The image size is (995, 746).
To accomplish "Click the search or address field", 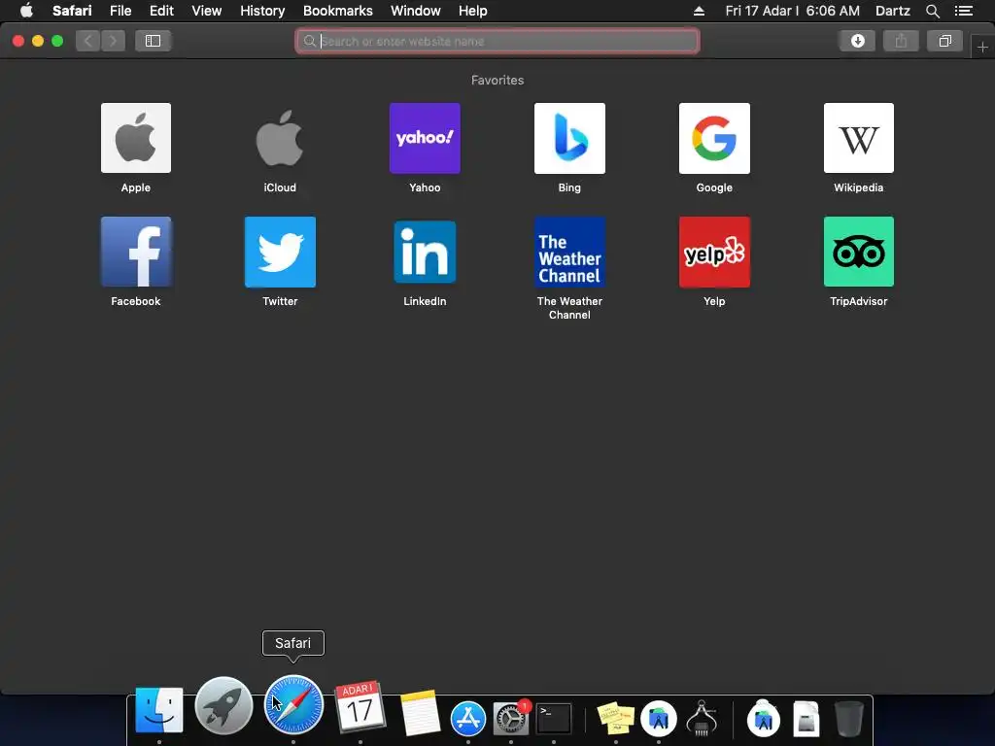I will tap(497, 41).
